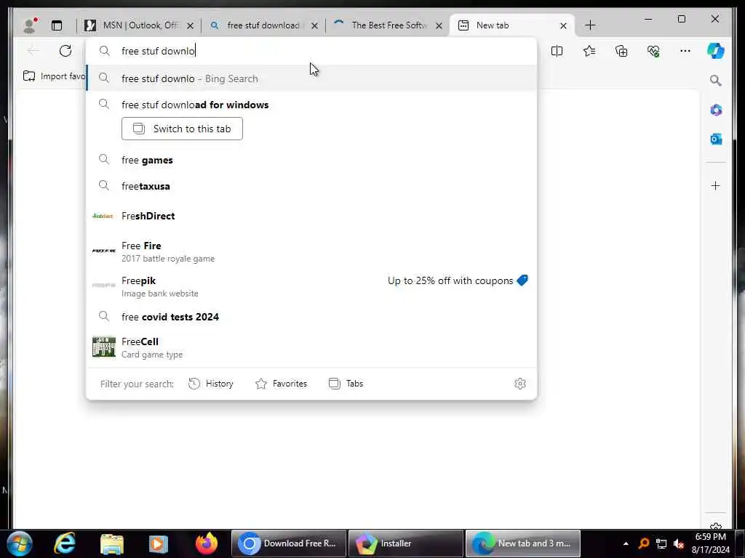Switch to the MSN Outlook tab
The width and height of the screenshot is (745, 558).
point(138,25)
